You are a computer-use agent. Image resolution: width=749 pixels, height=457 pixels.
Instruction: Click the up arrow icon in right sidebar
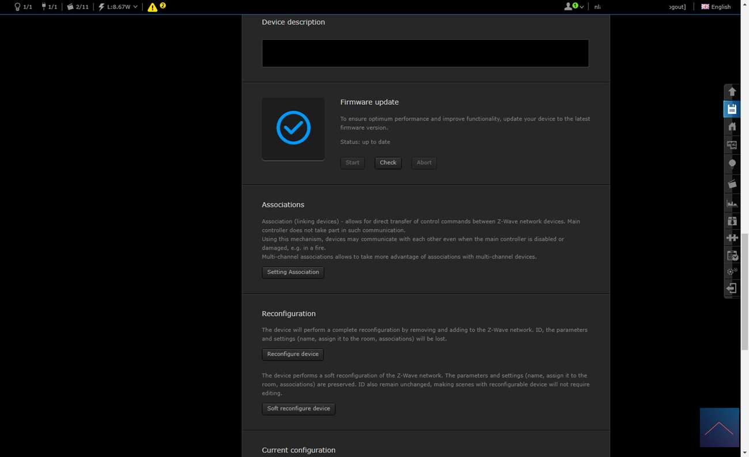732,92
